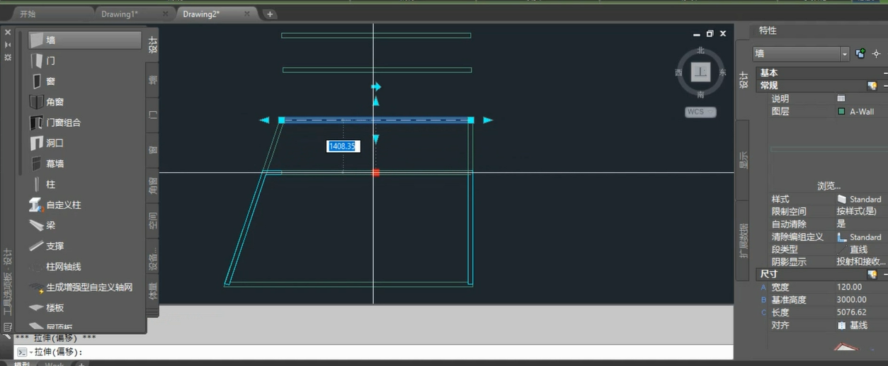
Task: Click the 阴影显示 value 投射和接收
Action: [861, 261]
